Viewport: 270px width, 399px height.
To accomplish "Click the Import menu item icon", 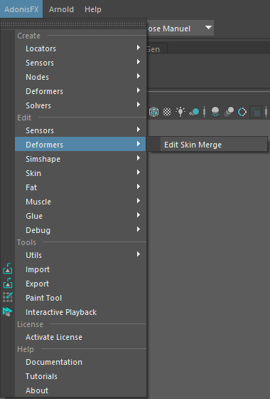I will click(x=8, y=269).
